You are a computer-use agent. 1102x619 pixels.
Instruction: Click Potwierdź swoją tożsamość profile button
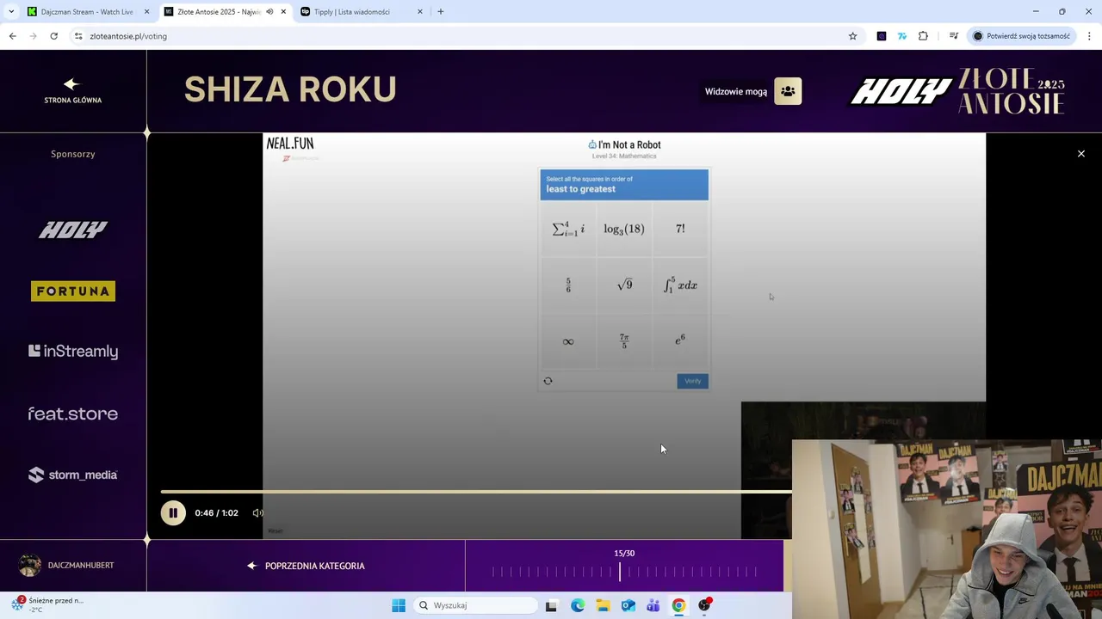(1021, 36)
